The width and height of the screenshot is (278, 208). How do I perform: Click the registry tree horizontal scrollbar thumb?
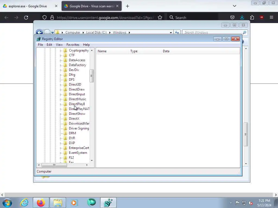pyautogui.click(x=54, y=165)
